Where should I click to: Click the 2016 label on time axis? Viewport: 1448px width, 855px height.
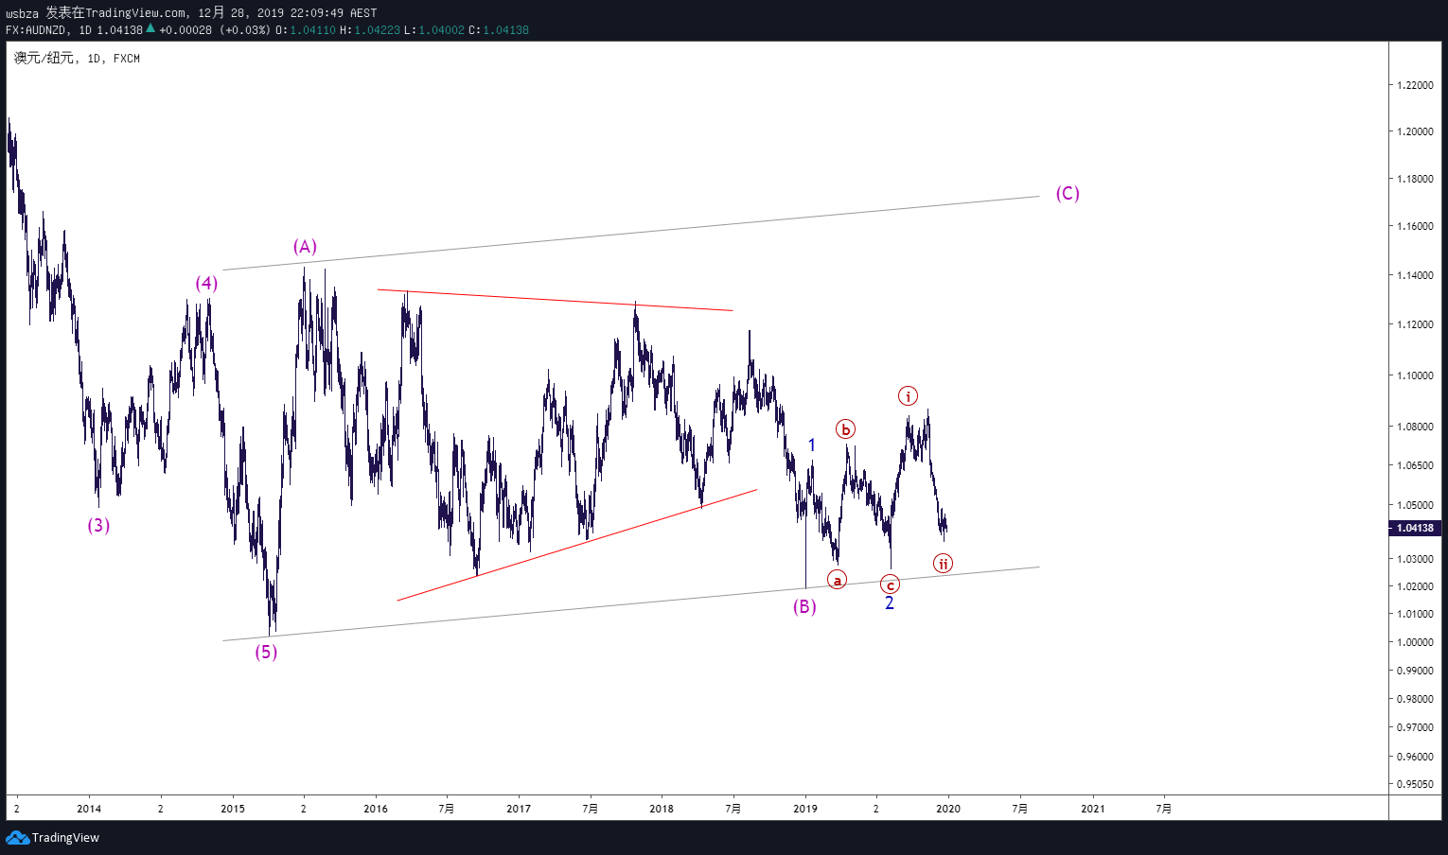click(x=376, y=809)
